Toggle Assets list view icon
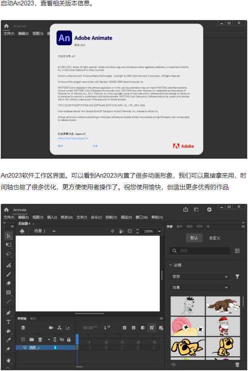Image resolution: width=248 pixels, height=371 pixels. pos(237,251)
